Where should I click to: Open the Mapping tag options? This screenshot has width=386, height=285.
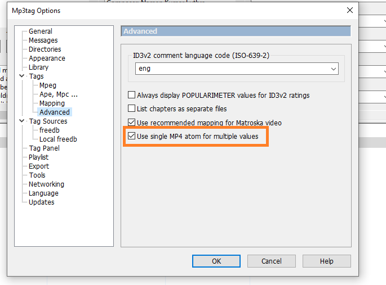pyautogui.click(x=52, y=103)
